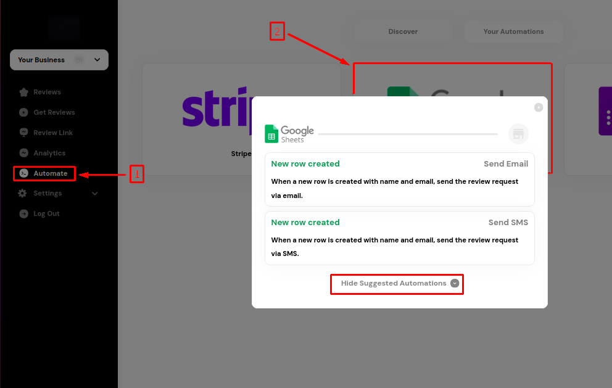The image size is (612, 388).
Task: Switch to the Discover tab
Action: [x=403, y=31]
